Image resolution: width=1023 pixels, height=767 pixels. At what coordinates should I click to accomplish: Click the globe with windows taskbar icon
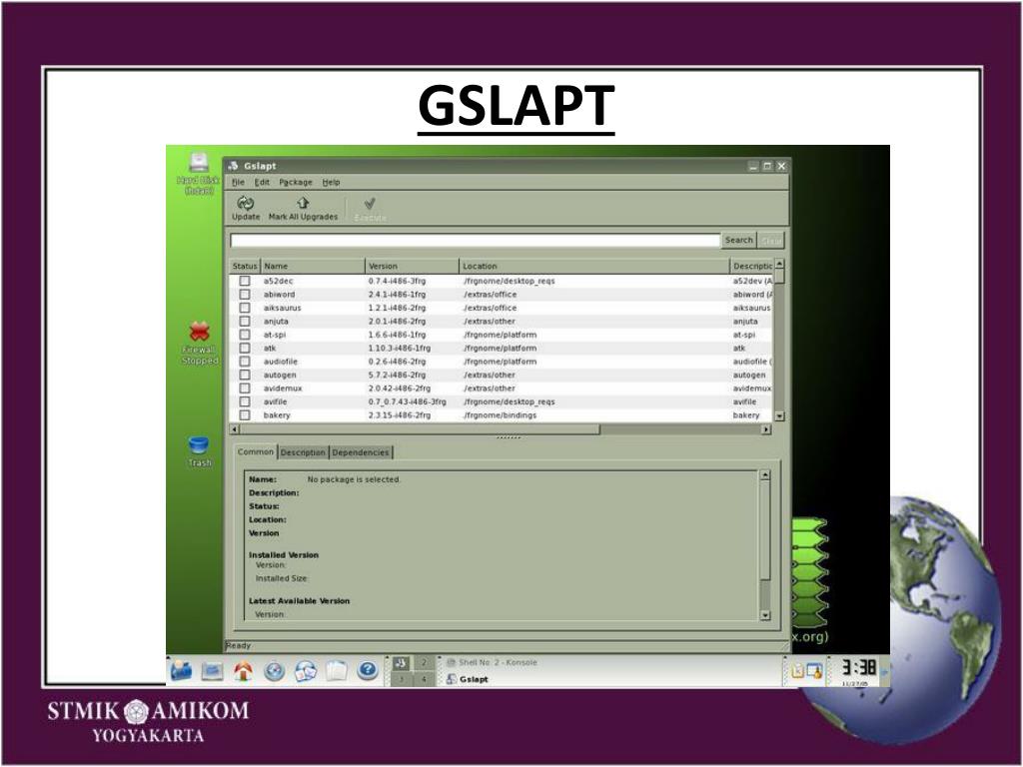[x=306, y=670]
